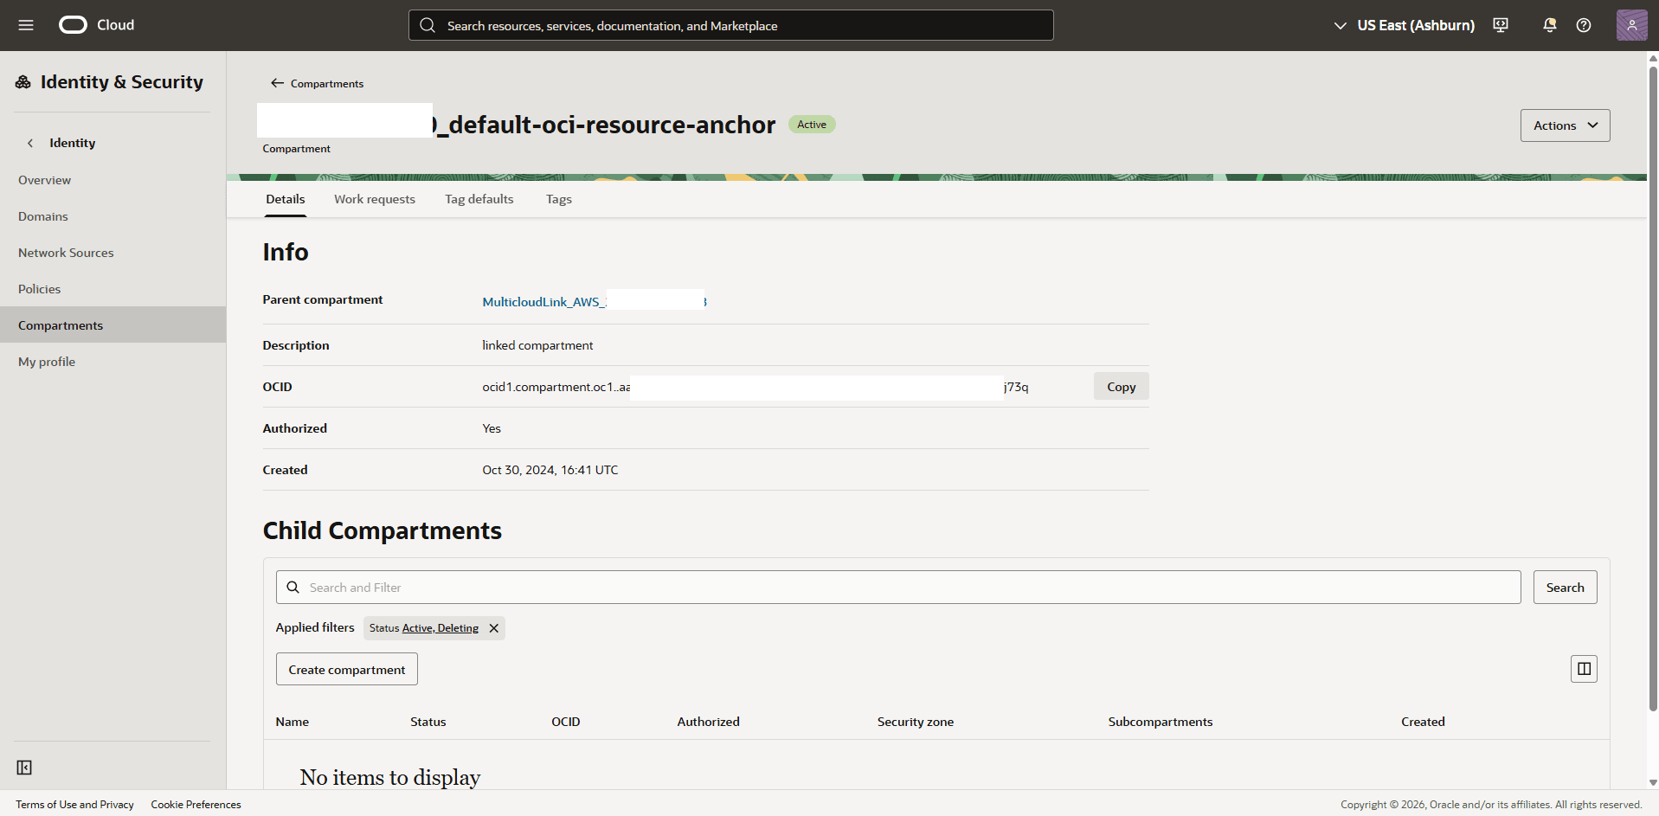Screen dimensions: 1659x816
Task: Click the Created column header
Action: click(1424, 722)
